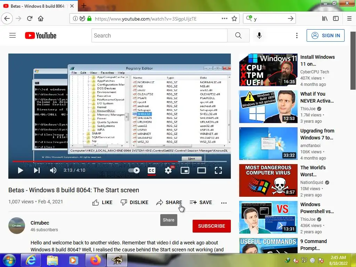Open more actions below the video
This screenshot has height=267, width=356.
[224, 203]
